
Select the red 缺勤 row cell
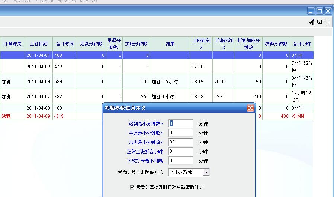[x=6, y=116]
